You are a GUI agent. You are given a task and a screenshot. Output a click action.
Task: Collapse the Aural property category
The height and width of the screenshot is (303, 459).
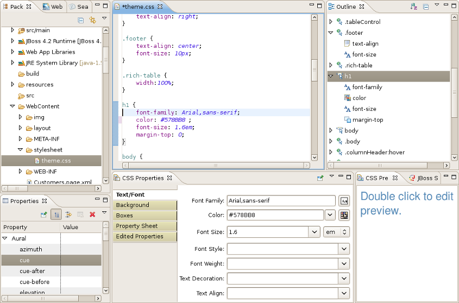tap(5, 238)
